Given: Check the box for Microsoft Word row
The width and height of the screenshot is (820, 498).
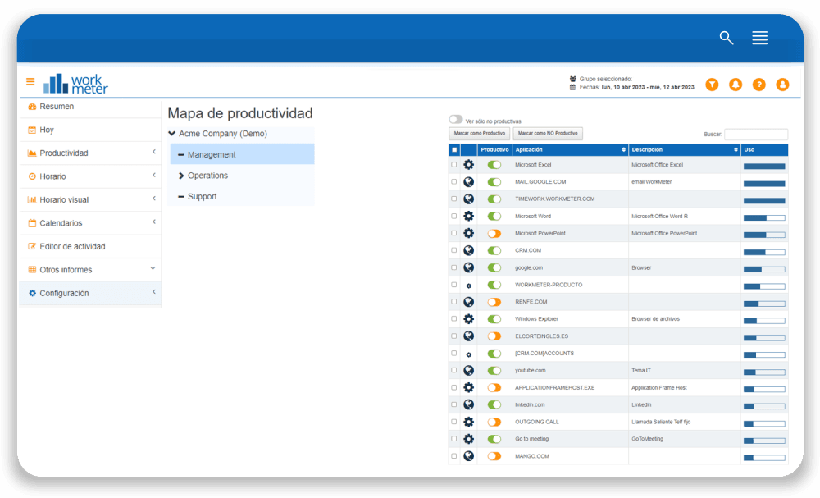Looking at the screenshot, I should point(454,216).
